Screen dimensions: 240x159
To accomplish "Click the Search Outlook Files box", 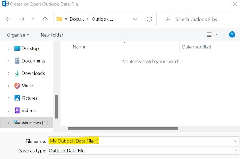I will coord(199,19).
